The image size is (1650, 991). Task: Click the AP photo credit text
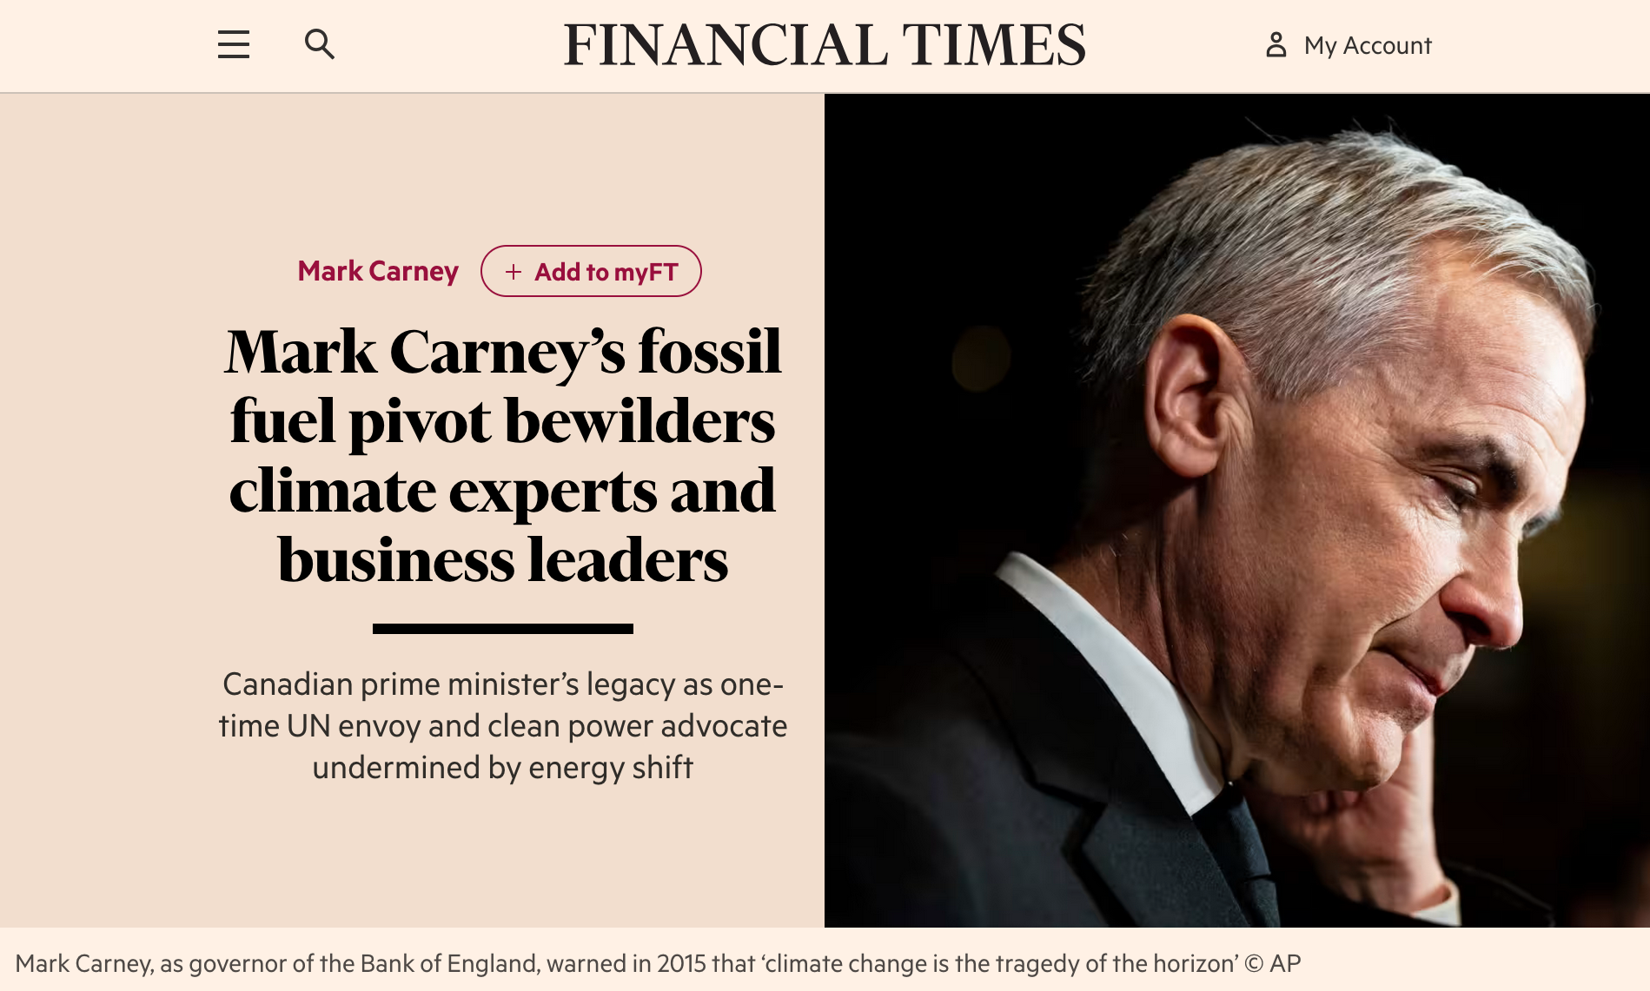(x=1285, y=964)
